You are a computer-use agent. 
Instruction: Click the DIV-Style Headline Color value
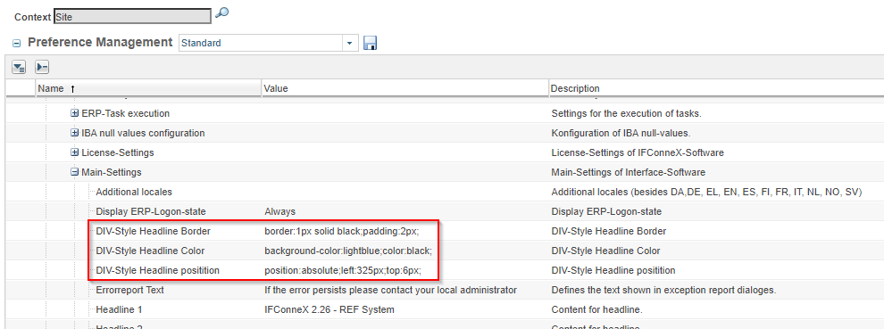(348, 251)
